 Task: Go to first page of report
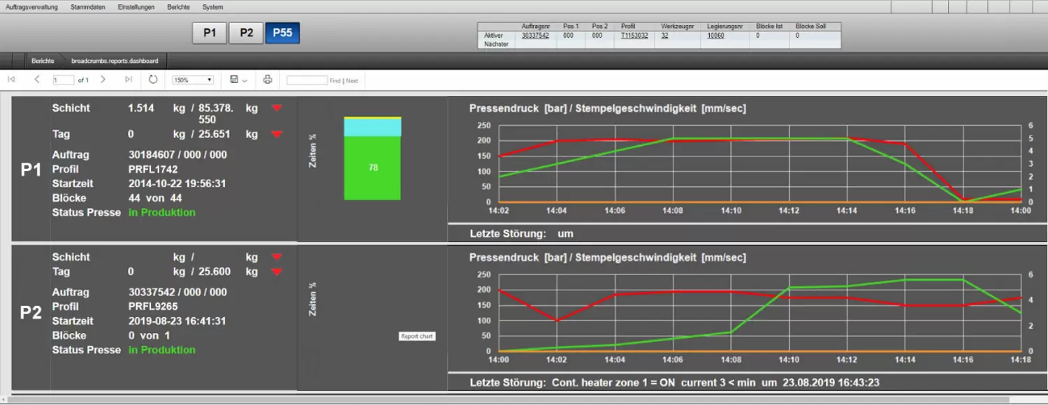[11, 80]
